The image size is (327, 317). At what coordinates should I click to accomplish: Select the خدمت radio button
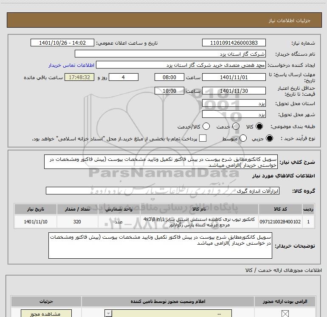[236, 126]
